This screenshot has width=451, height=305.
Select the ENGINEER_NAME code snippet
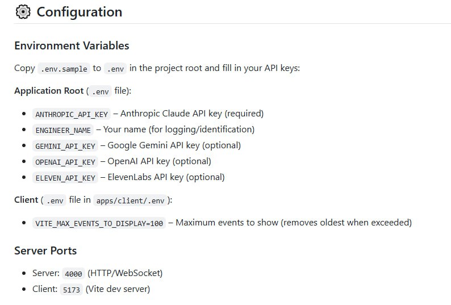(63, 130)
